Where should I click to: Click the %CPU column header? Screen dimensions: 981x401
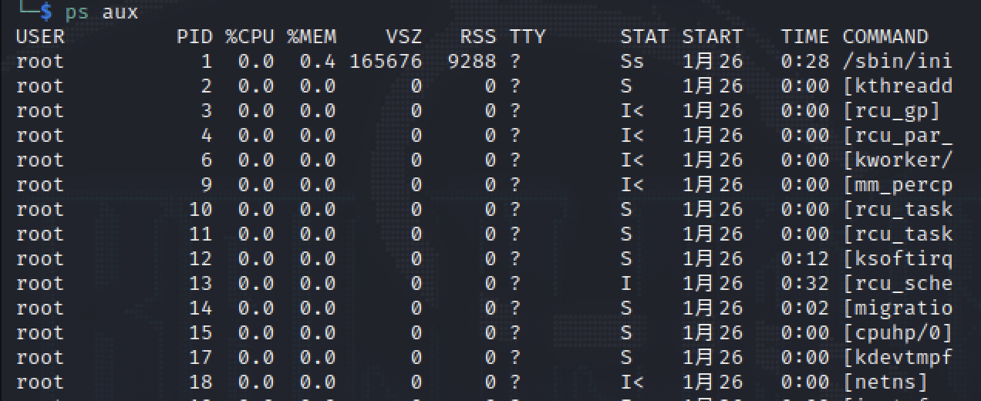click(249, 37)
